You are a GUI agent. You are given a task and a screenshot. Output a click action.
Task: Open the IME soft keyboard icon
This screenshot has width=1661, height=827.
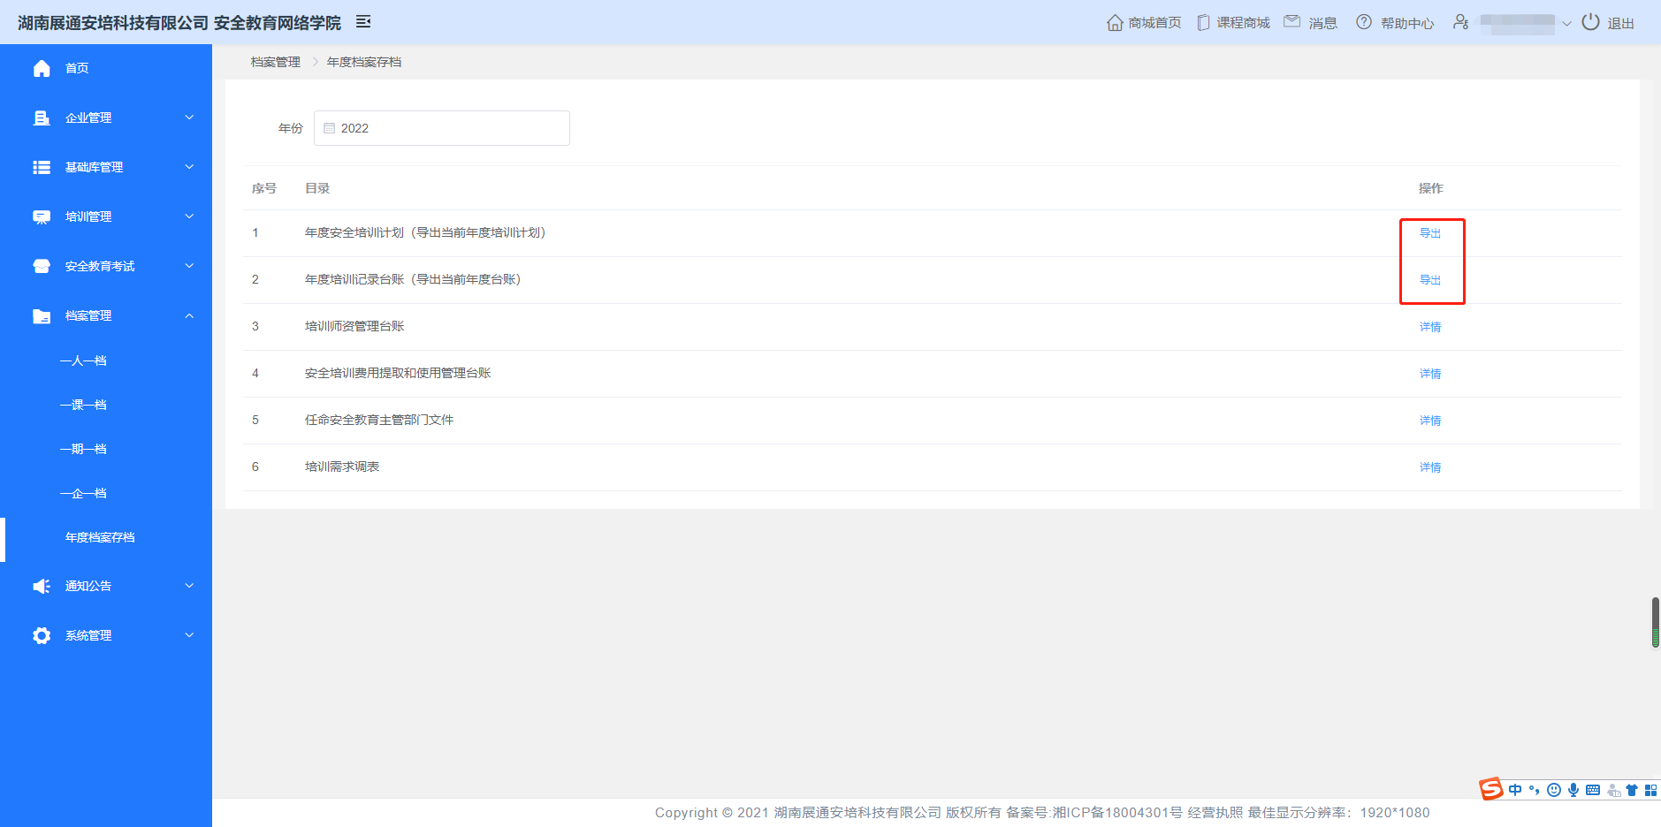pos(1593,790)
